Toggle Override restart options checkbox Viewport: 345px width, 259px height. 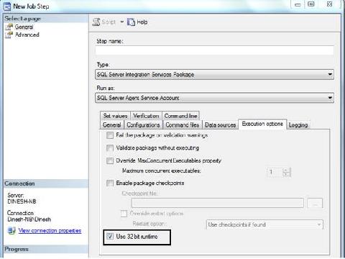pos(124,214)
